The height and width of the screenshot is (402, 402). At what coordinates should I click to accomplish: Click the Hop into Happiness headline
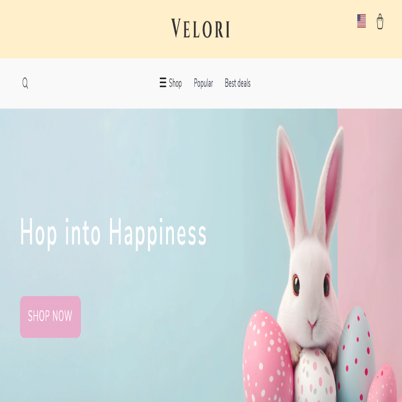coord(113,233)
